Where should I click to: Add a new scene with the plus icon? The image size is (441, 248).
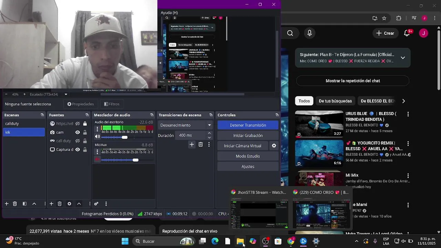pyautogui.click(x=7, y=204)
